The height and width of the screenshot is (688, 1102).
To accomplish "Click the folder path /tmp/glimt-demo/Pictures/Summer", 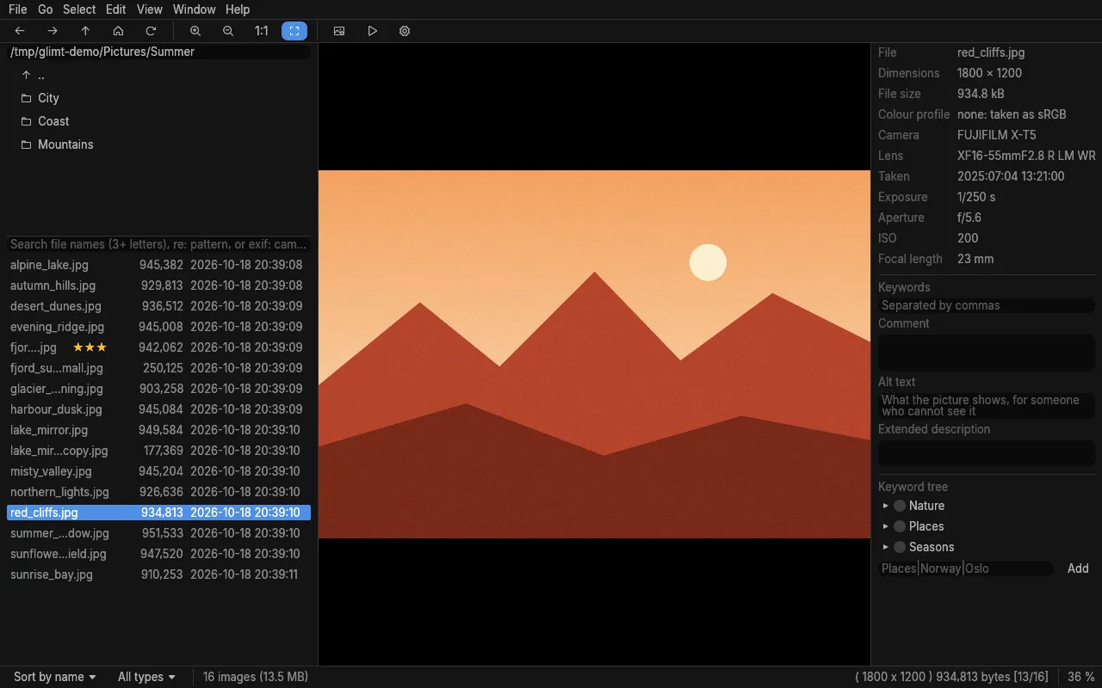I will tap(158, 52).
